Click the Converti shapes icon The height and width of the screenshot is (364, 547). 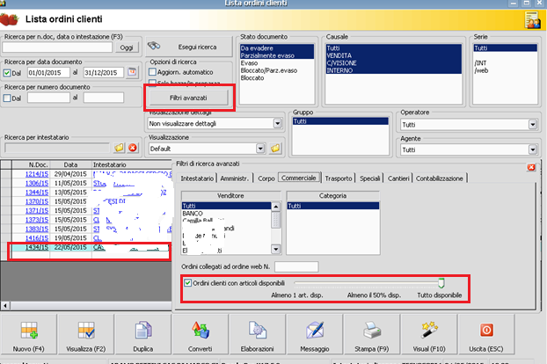[x=201, y=331]
